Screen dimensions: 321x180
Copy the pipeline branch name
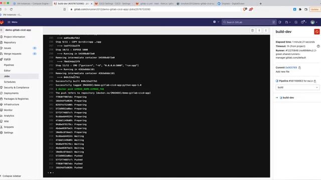(x=315, y=81)
